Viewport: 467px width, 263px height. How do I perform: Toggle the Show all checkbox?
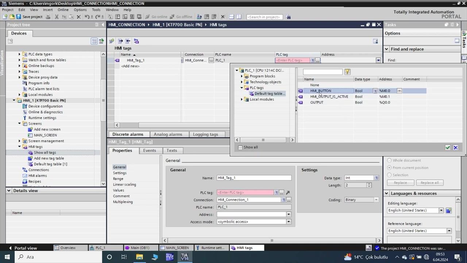[240, 147]
